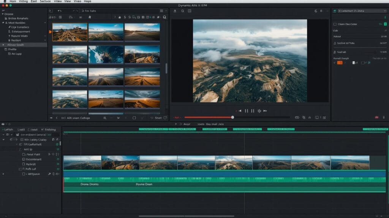Click the loop icon right of playback scrubber

[x=297, y=118]
